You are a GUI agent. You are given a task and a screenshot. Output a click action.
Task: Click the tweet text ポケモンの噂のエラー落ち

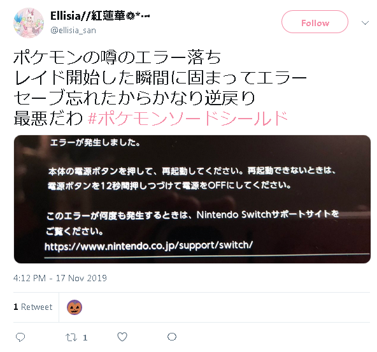pos(117,57)
